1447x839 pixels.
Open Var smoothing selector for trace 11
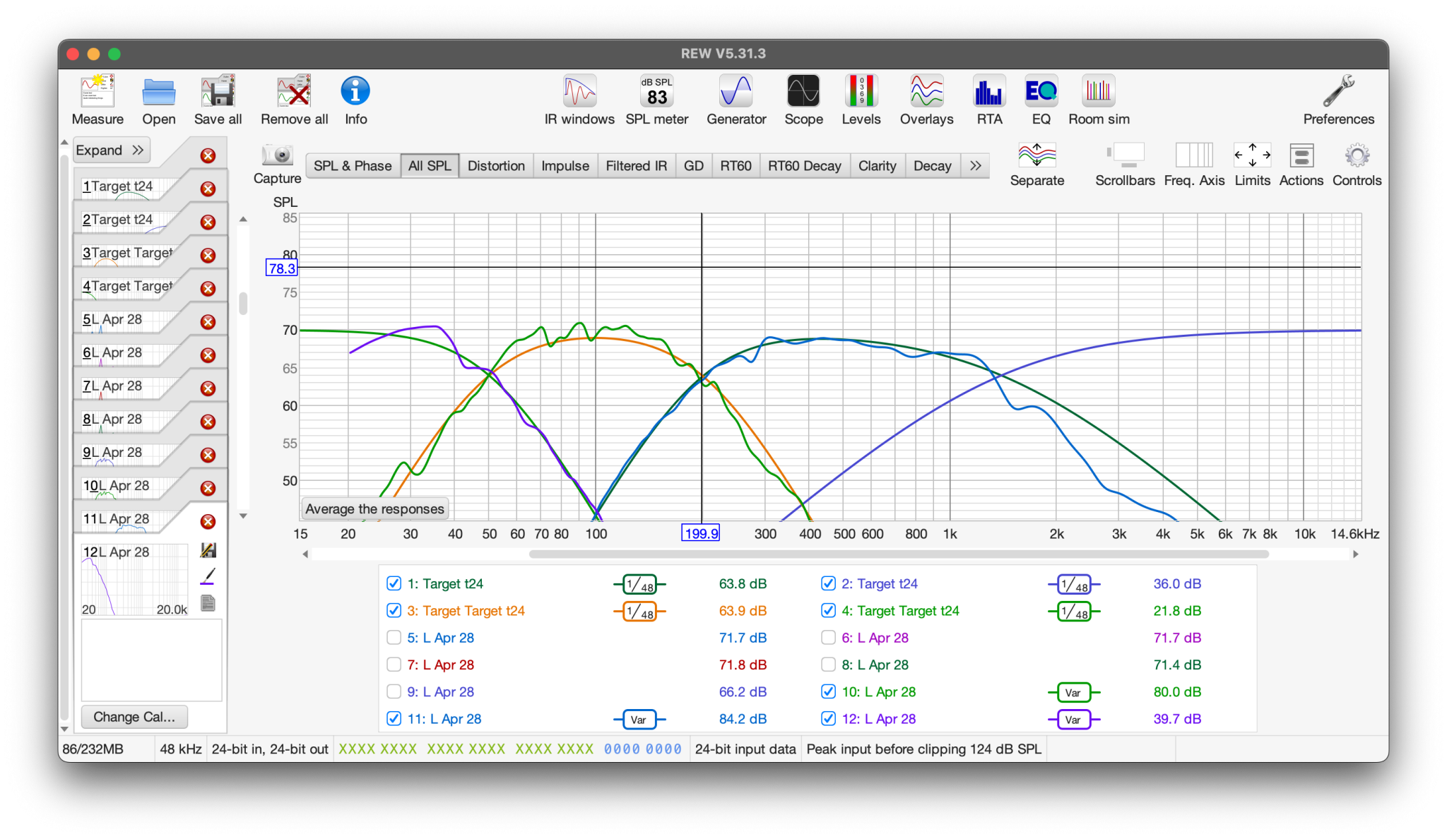click(x=639, y=719)
